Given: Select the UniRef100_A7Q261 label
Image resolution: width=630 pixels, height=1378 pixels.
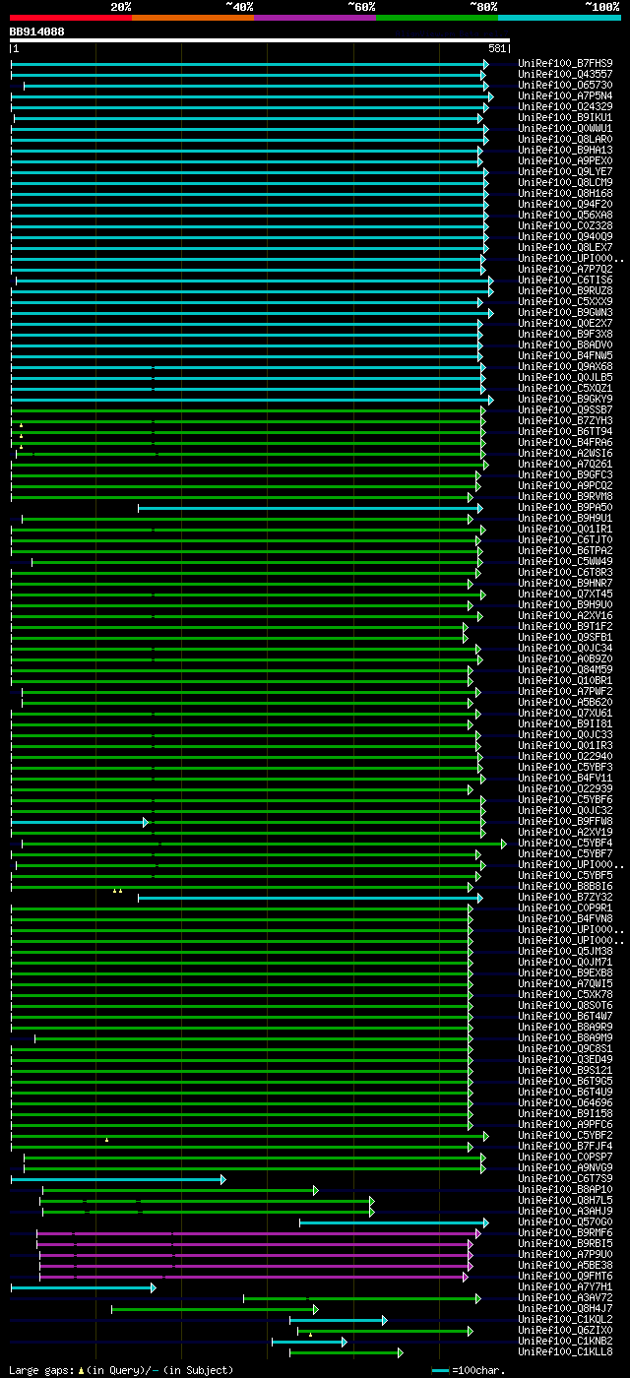Looking at the screenshot, I should [565, 464].
